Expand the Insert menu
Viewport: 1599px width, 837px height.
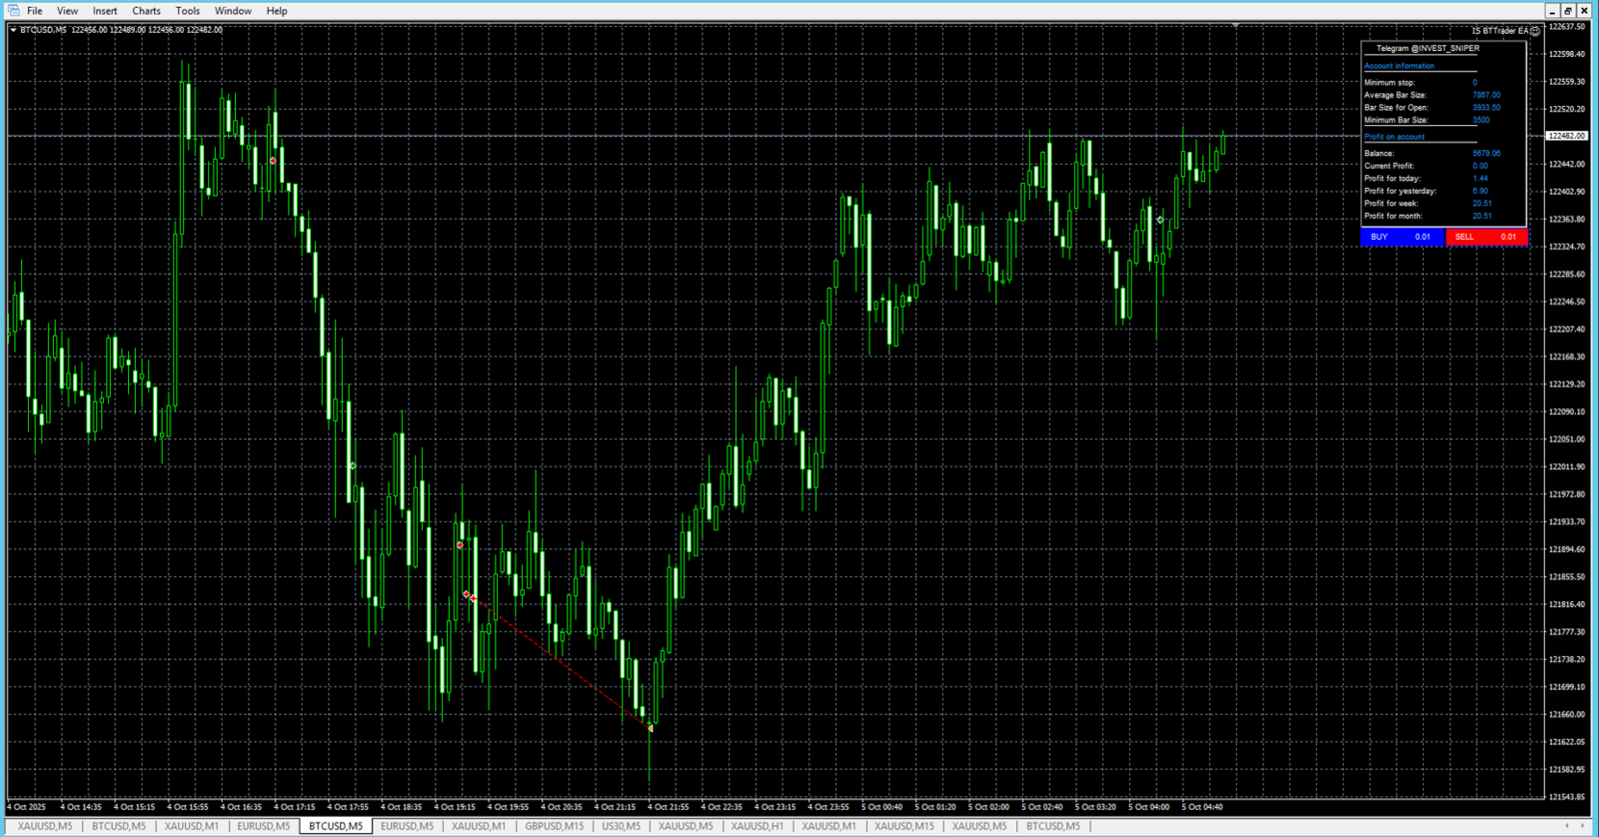[x=105, y=11]
